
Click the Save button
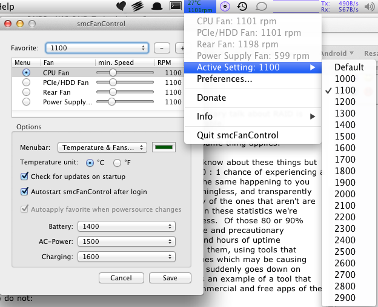coord(170,278)
